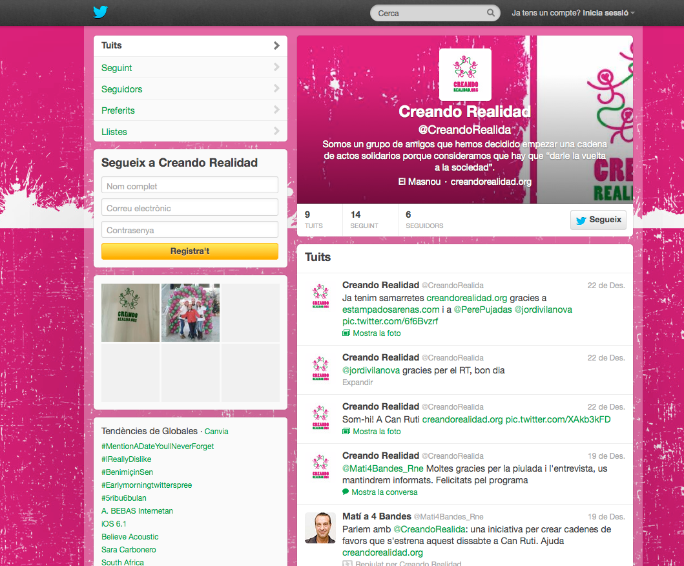The height and width of the screenshot is (566, 684).
Task: Open the Preferits section
Action: tap(190, 110)
